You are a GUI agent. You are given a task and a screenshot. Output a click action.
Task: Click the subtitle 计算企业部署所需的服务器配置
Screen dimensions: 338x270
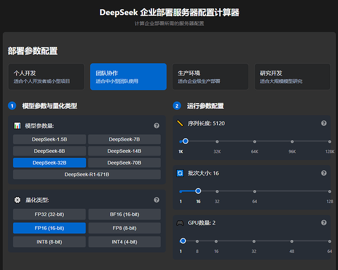169,23
